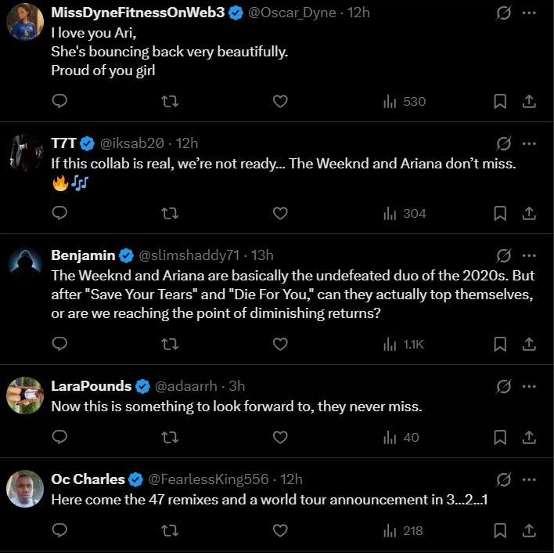Bookmark LaraPounds' tweet
The height and width of the screenshot is (553, 554).
tap(501, 437)
